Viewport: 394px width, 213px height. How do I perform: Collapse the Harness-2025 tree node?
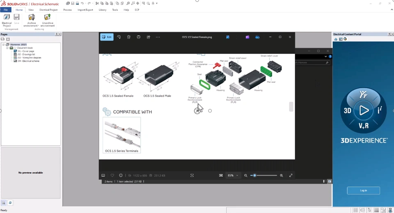pos(3,44)
